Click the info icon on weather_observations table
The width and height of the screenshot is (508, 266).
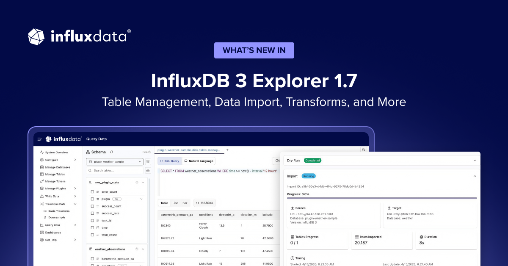137,249
